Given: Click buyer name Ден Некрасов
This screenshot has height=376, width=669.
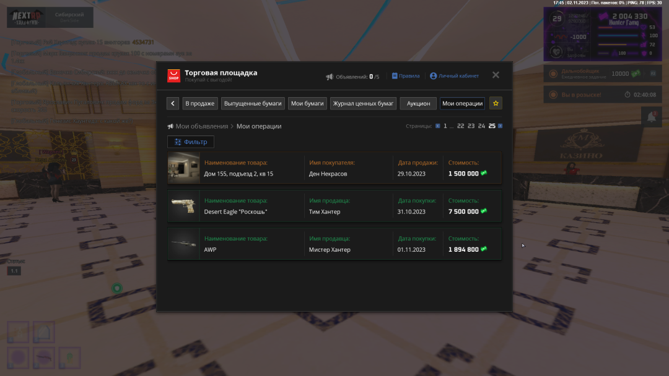Looking at the screenshot, I should [x=328, y=174].
